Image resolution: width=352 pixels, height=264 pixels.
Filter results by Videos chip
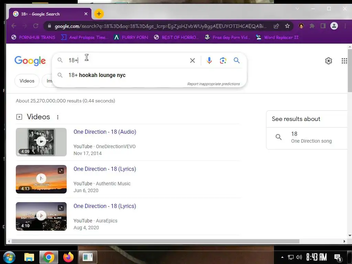coord(27,81)
